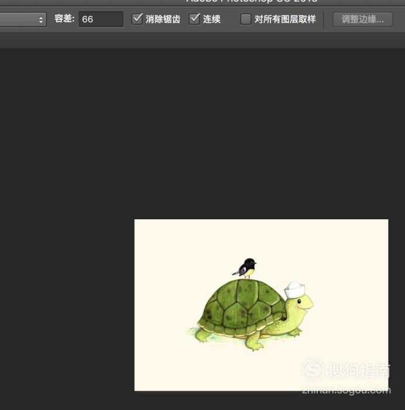Click the 容差 tolerance input field

[101, 19]
